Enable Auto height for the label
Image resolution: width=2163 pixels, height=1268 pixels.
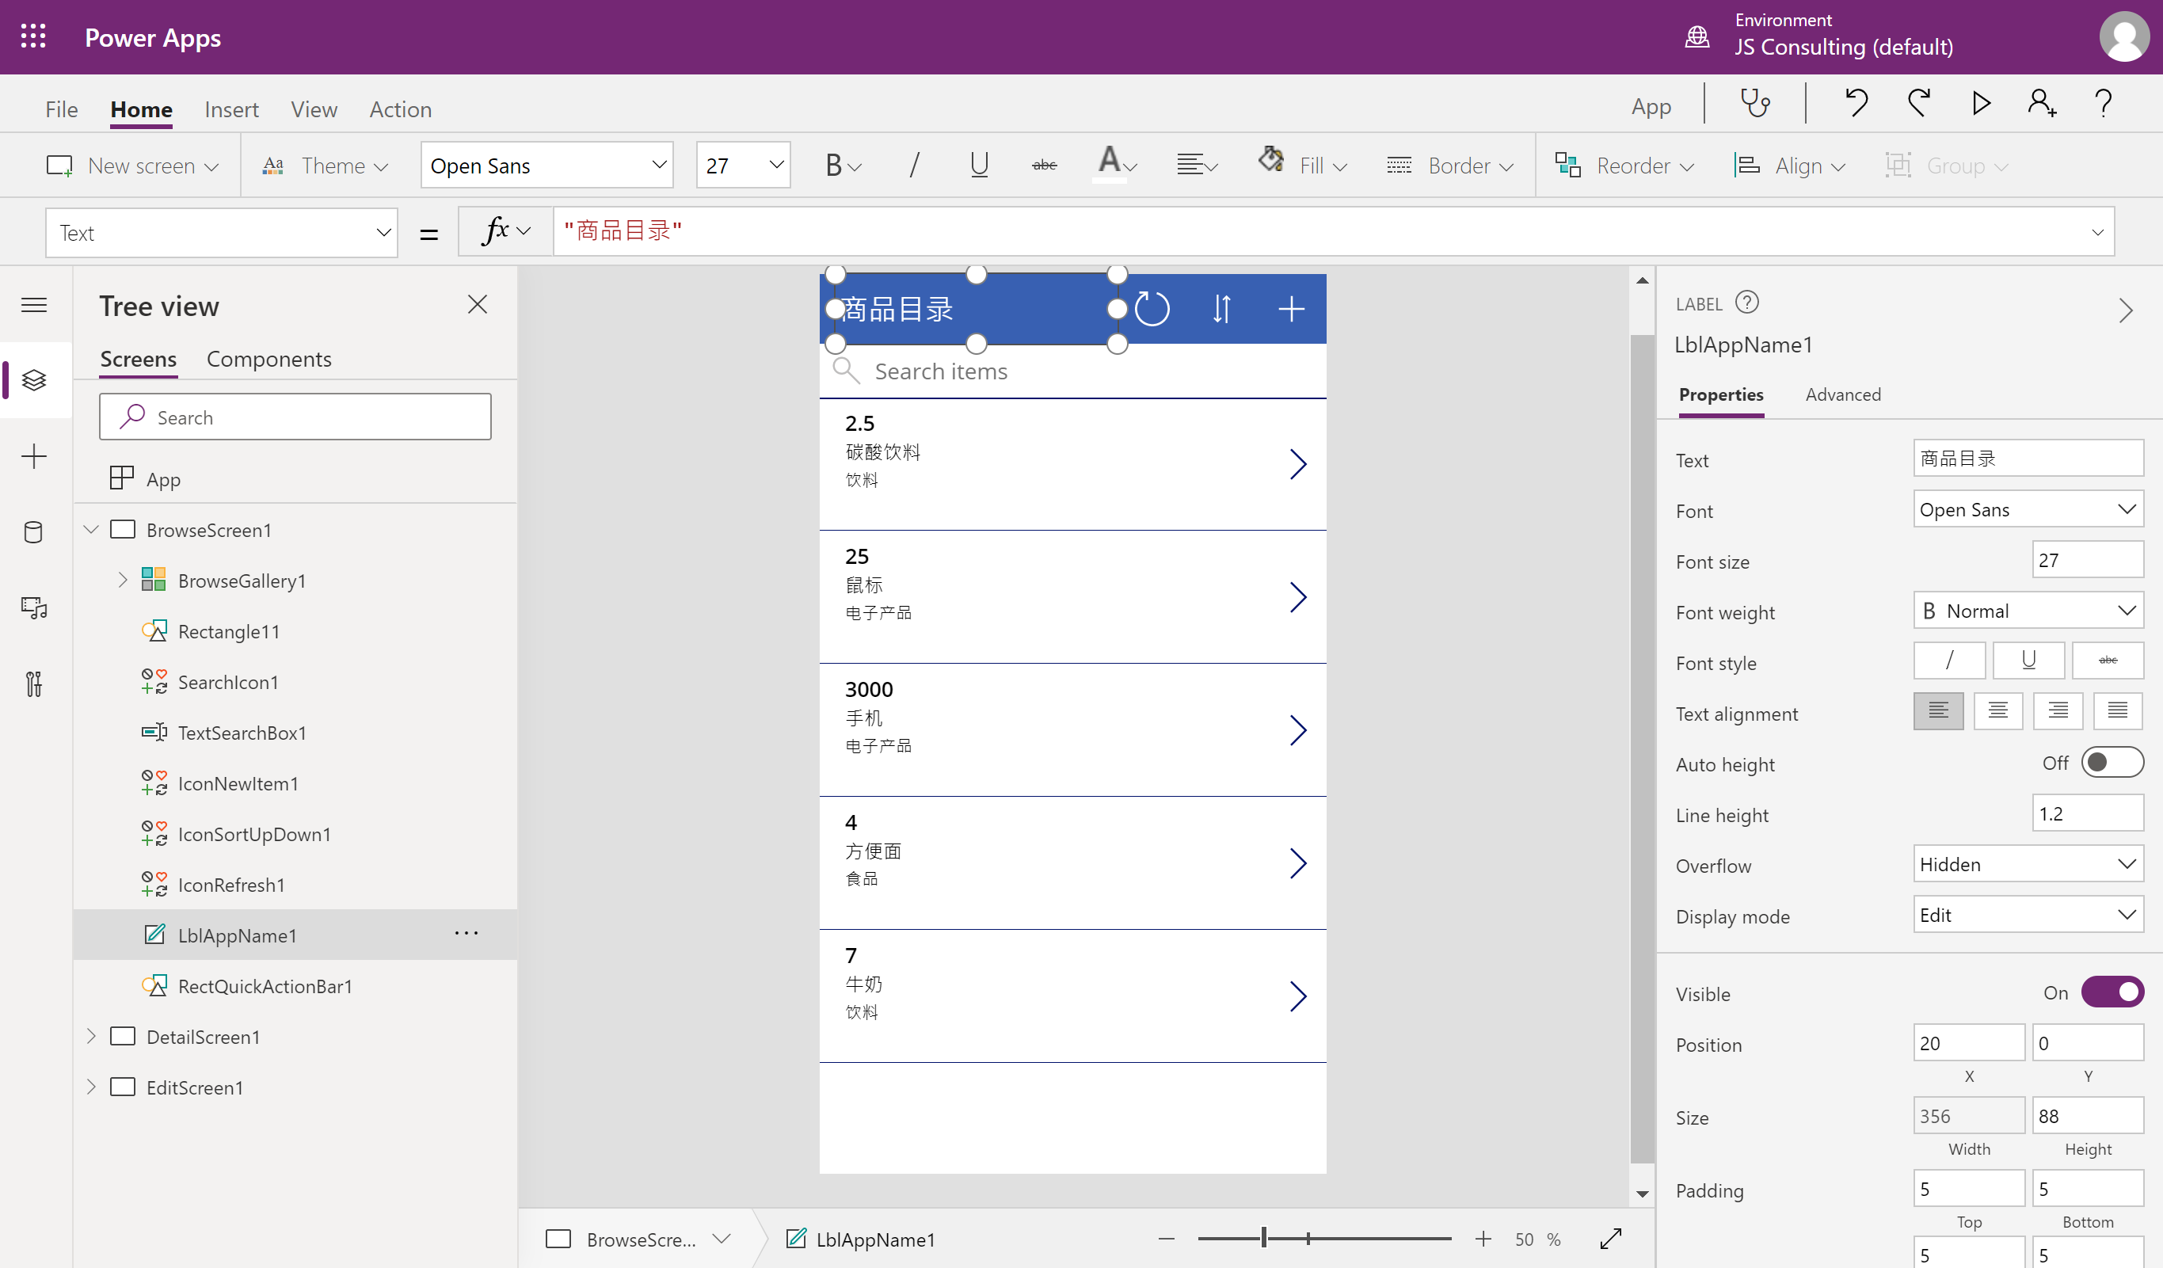(2113, 763)
